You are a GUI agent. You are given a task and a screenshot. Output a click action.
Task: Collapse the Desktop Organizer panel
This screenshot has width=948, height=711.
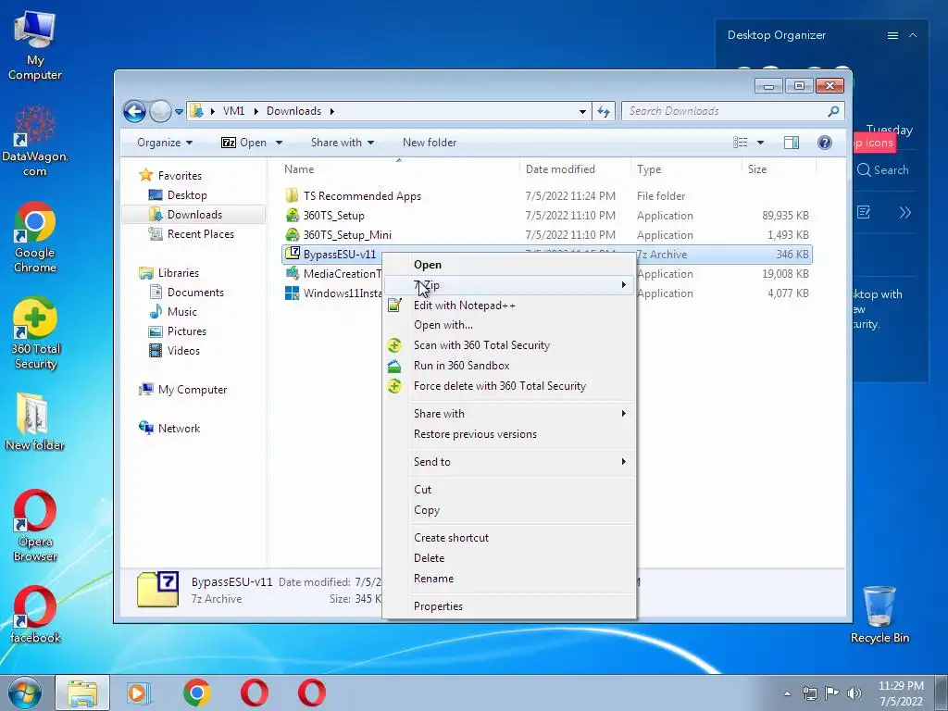(913, 36)
